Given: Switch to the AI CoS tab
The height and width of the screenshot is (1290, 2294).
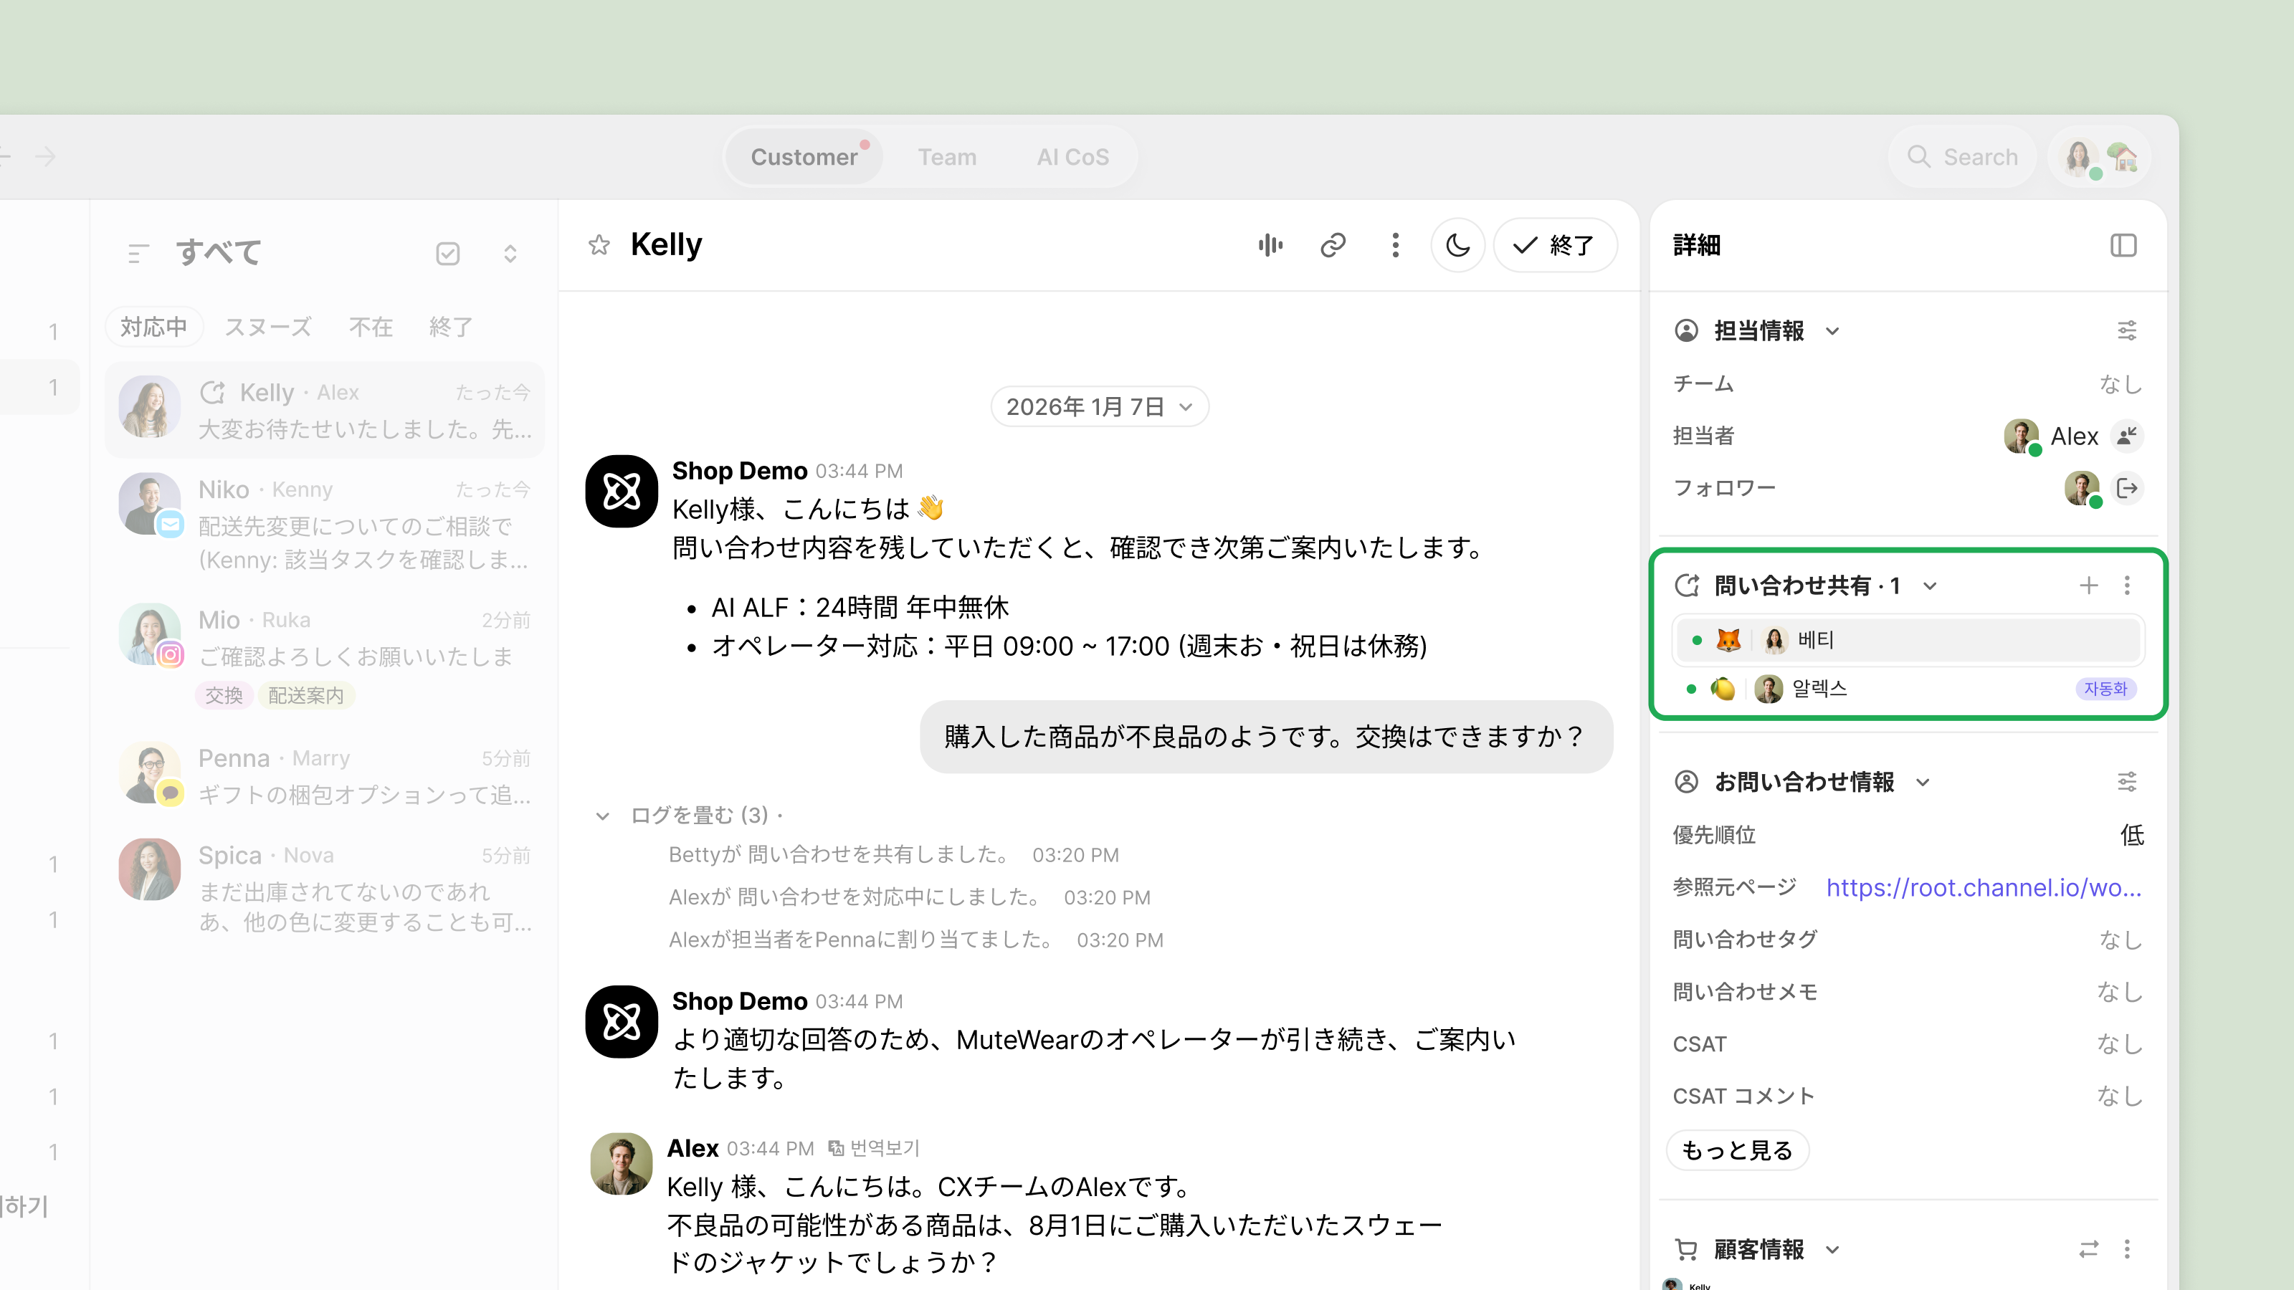Looking at the screenshot, I should point(1072,157).
